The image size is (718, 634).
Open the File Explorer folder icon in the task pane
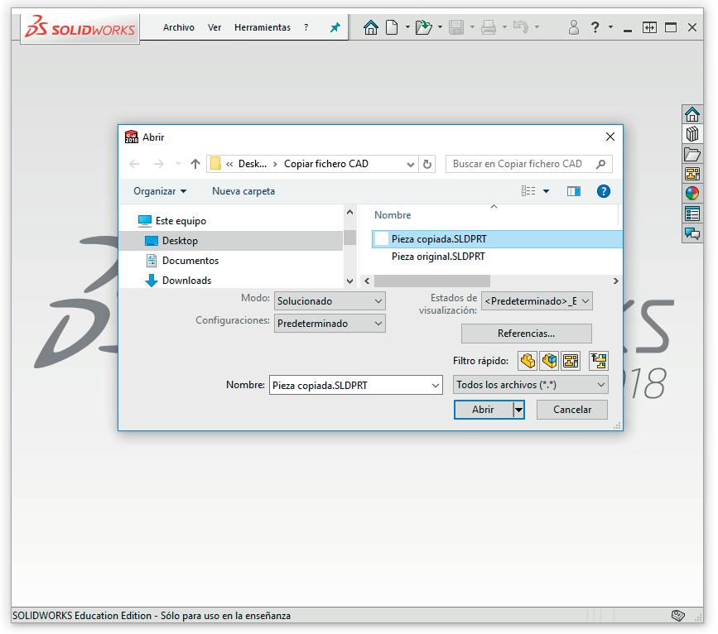click(691, 154)
